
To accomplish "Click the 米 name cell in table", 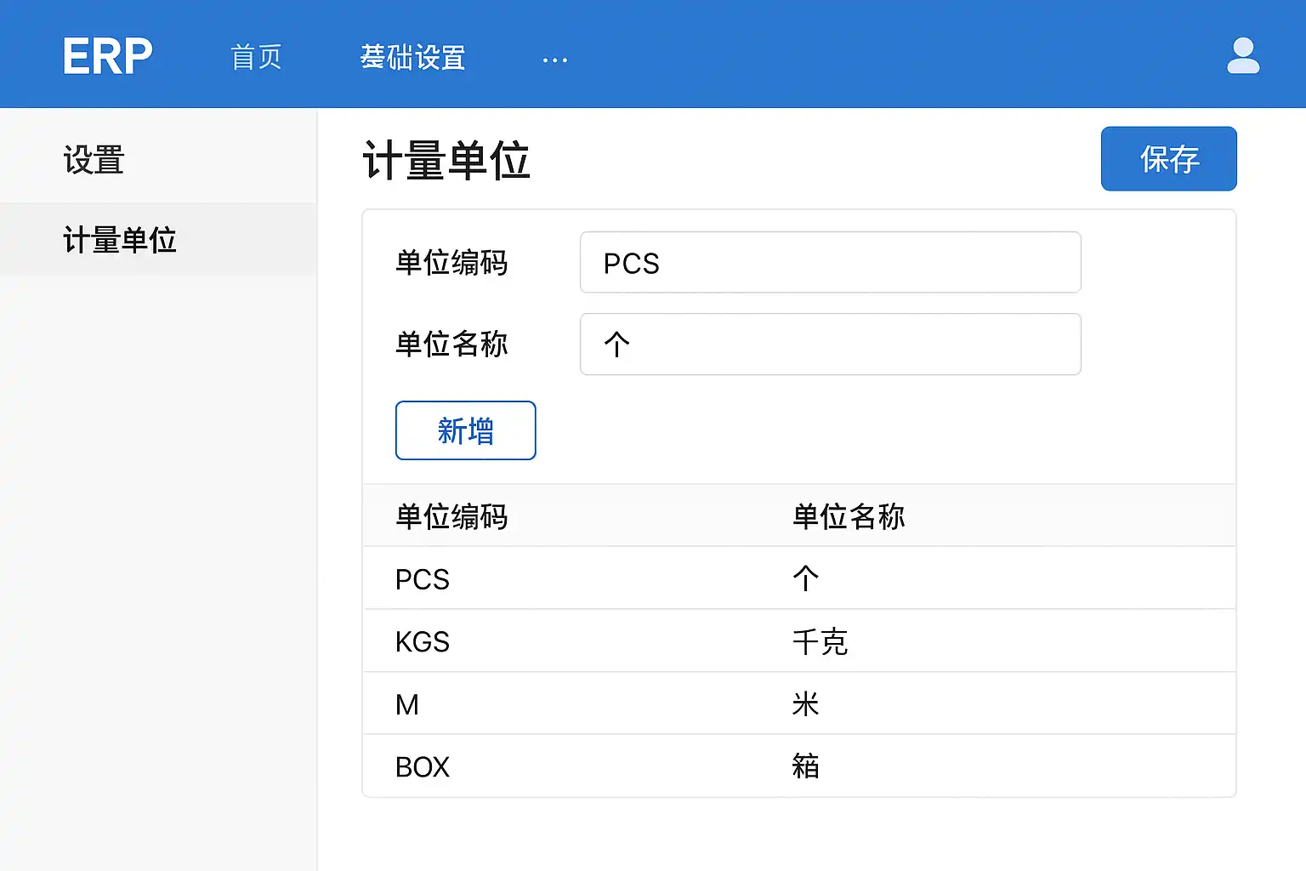I will (805, 704).
